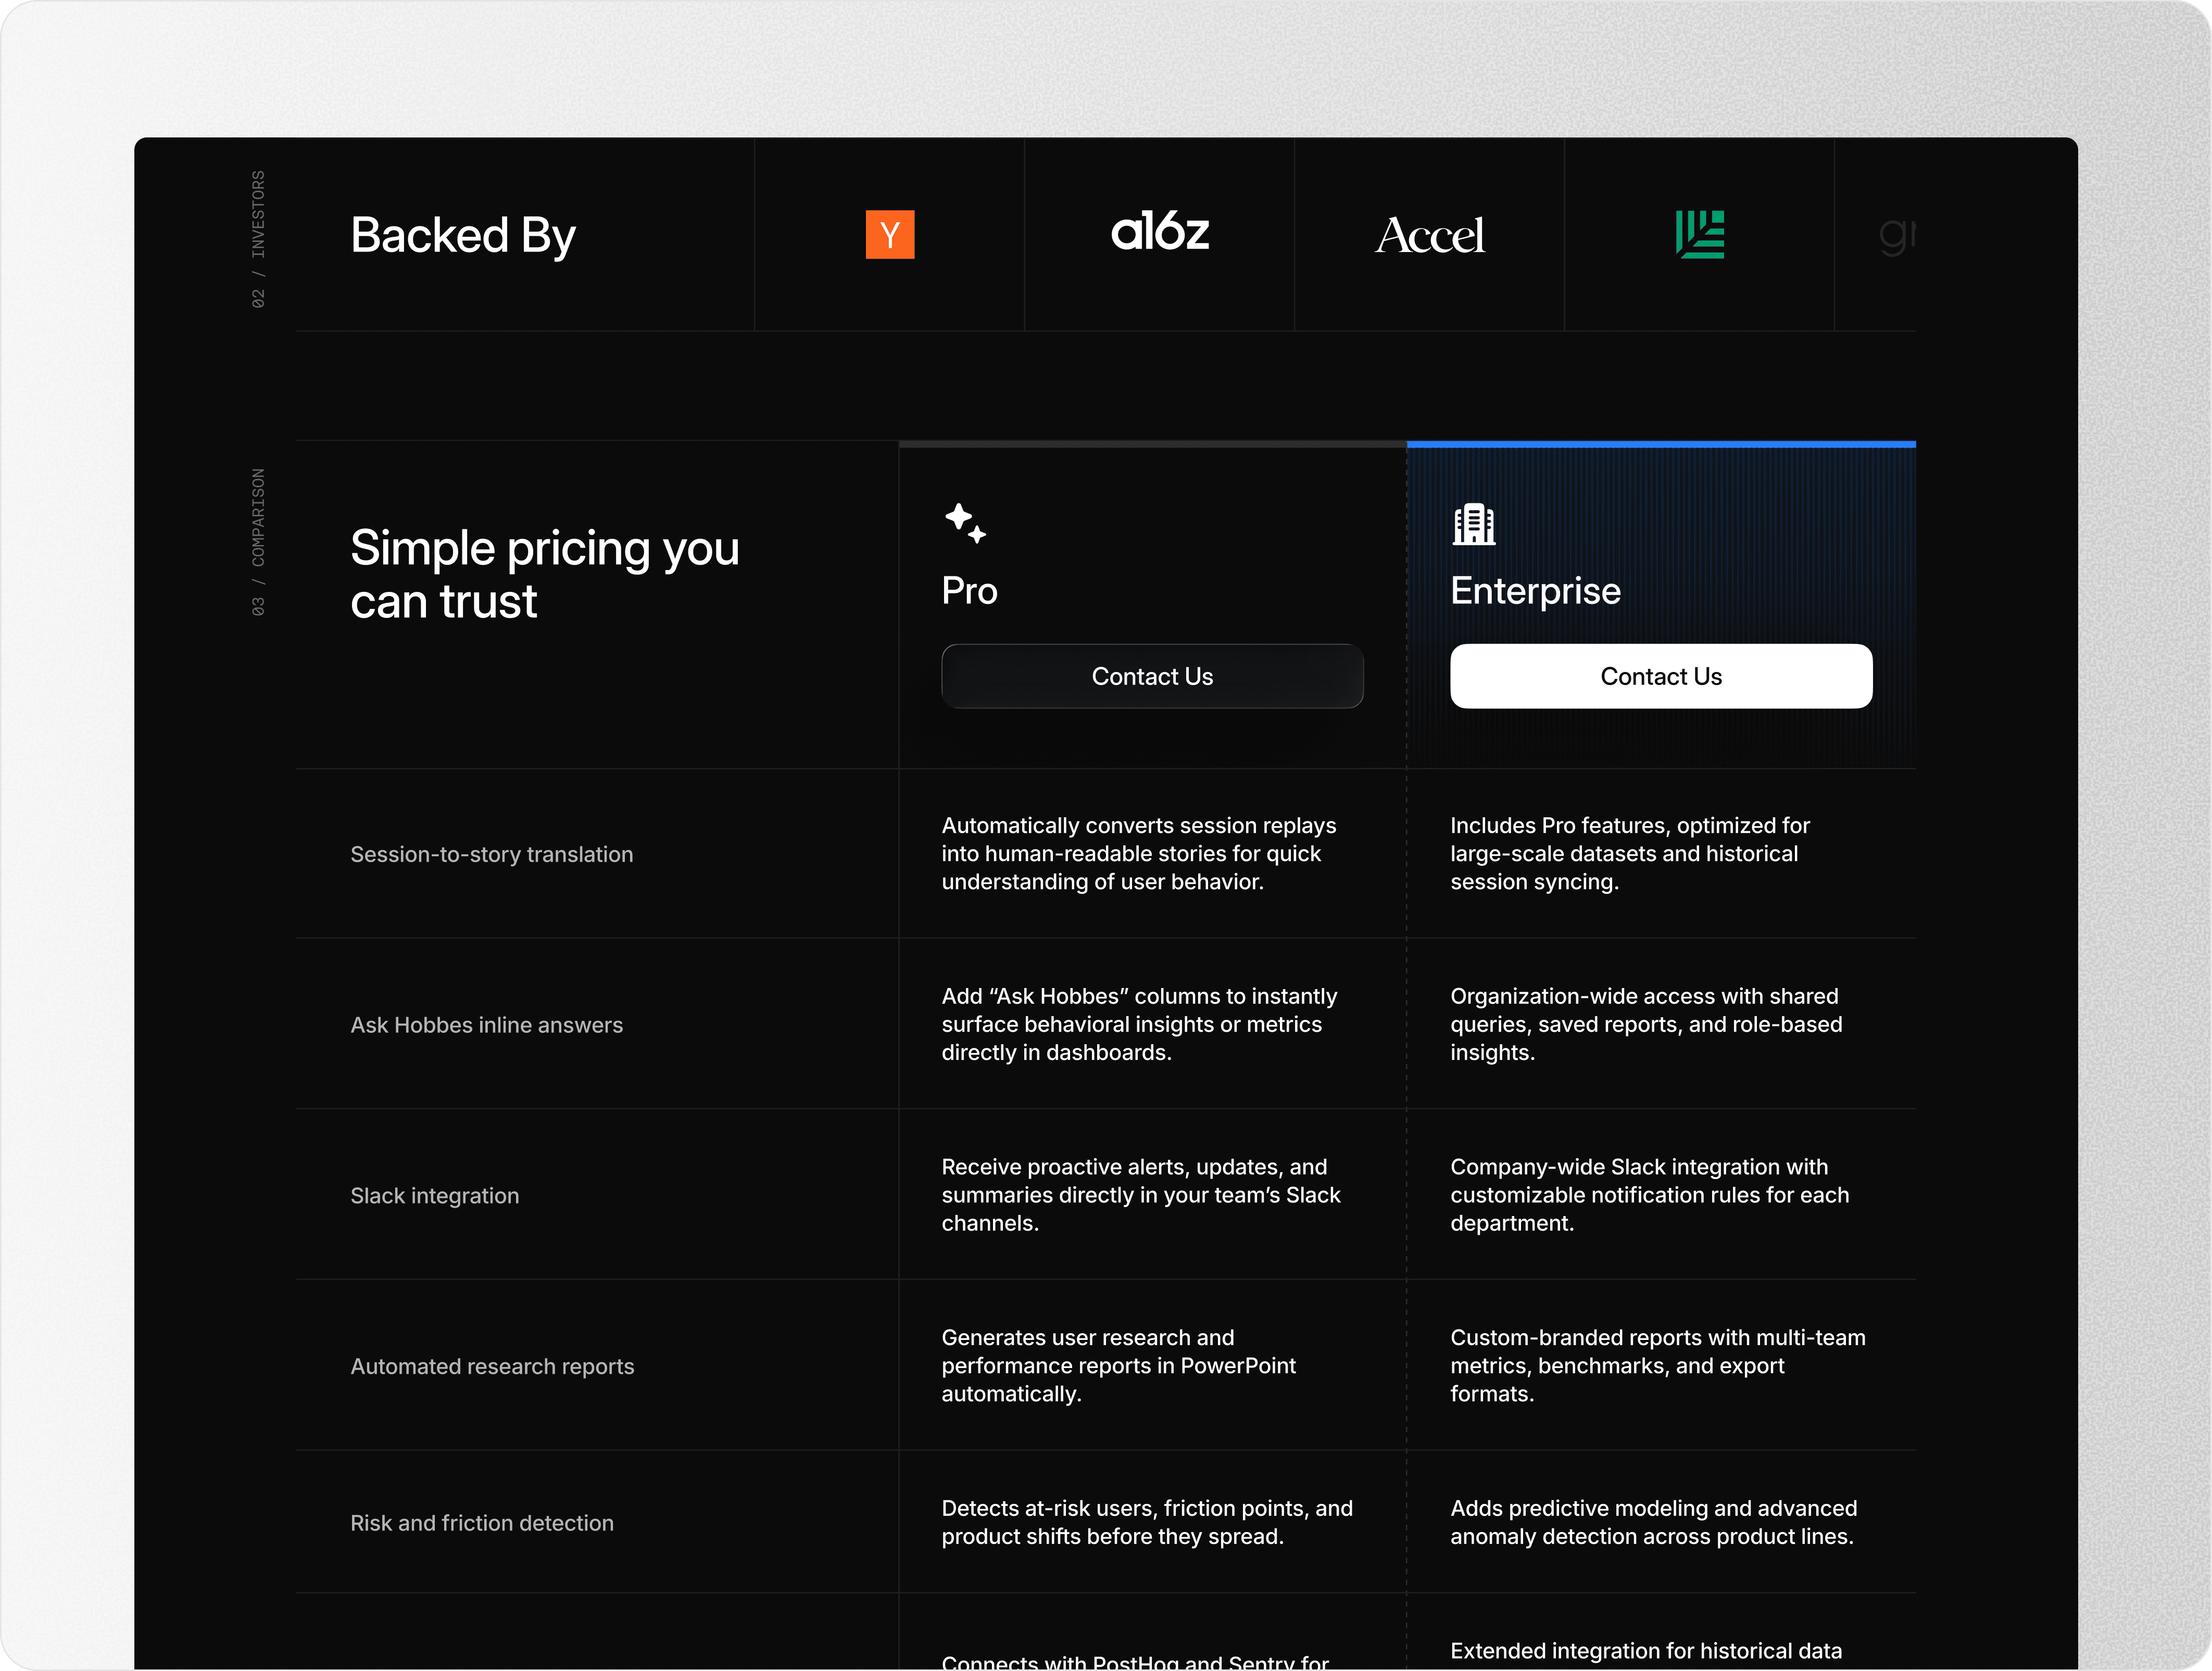Click the 02 / INVESTORS side label
The height and width of the screenshot is (1671, 2212).
(x=258, y=239)
